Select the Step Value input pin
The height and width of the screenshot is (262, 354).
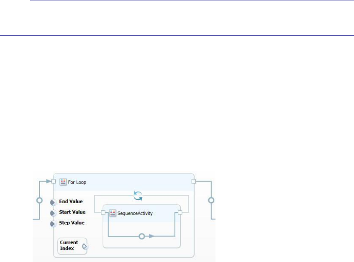point(53,224)
